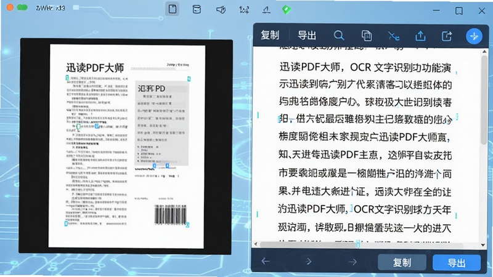Viewport: 493px width, 277px height.
Task: Click the blue 导出 button at bottom
Action: point(457,263)
